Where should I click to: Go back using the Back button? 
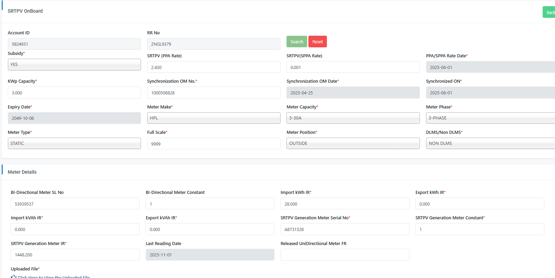click(x=550, y=12)
